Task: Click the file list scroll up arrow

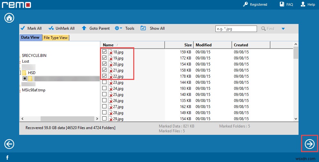Action: click(296, 44)
